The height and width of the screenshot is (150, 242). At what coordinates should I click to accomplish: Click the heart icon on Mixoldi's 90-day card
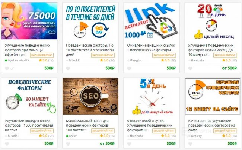click(x=68, y=68)
